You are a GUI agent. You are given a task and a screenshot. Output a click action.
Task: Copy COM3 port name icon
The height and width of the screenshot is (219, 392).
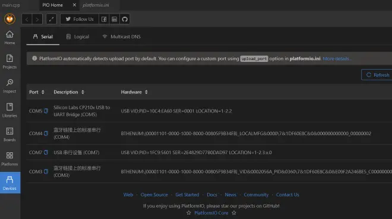click(x=46, y=171)
